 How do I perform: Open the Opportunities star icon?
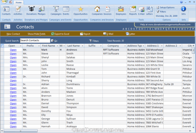coord(81,11)
